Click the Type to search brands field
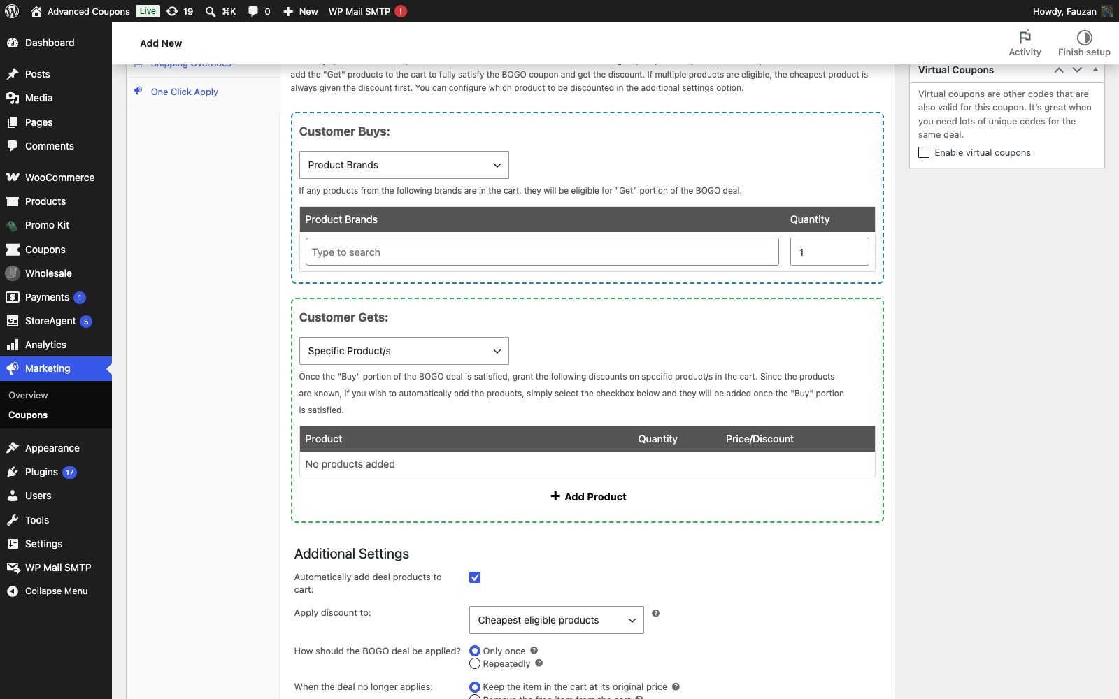Image resolution: width=1119 pixels, height=699 pixels. click(x=542, y=252)
